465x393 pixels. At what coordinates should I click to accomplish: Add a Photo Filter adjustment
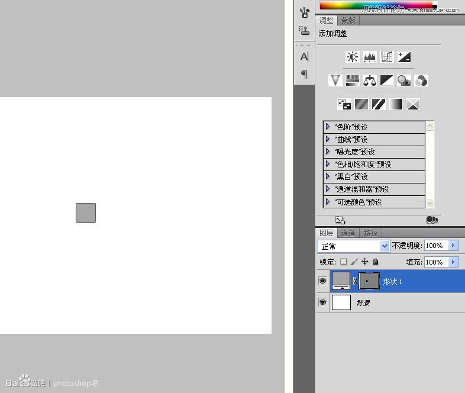(x=404, y=80)
